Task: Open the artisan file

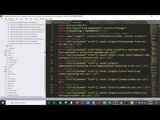Action: click(x=9, y=88)
